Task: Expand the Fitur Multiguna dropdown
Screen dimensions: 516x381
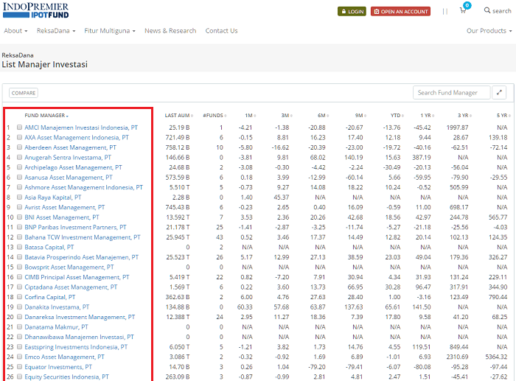Action: 110,31
